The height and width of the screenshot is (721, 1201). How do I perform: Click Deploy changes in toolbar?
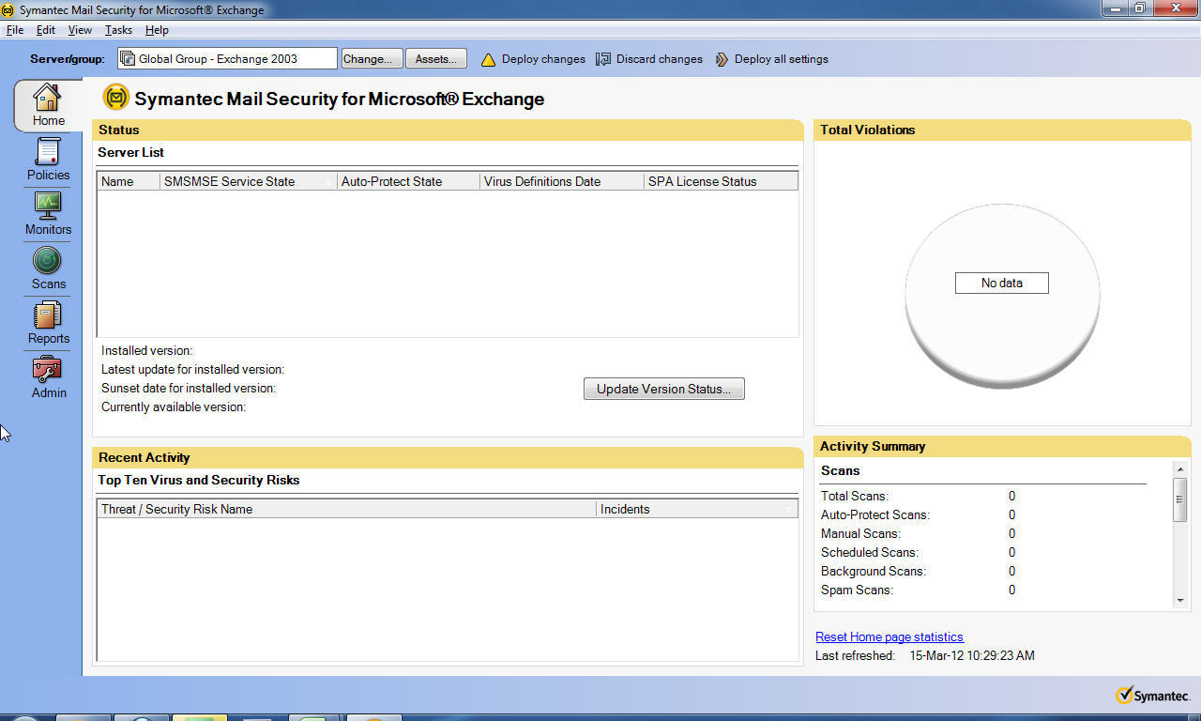(533, 59)
